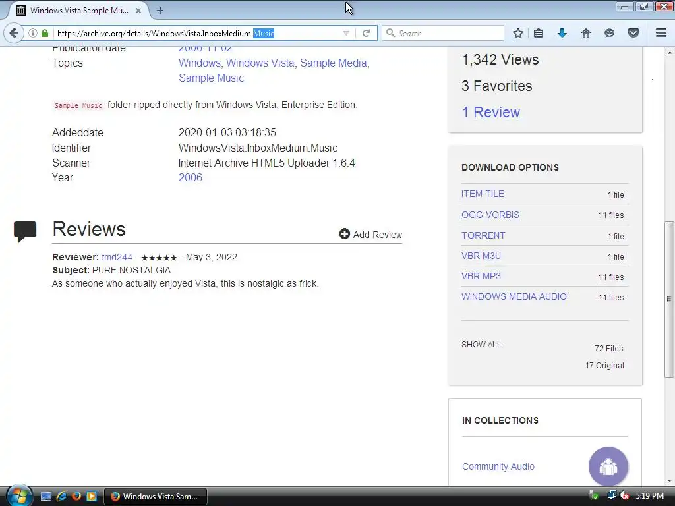Screen dimensions: 675x506
Task: Open the Windows Vista topic link
Action: point(261,63)
